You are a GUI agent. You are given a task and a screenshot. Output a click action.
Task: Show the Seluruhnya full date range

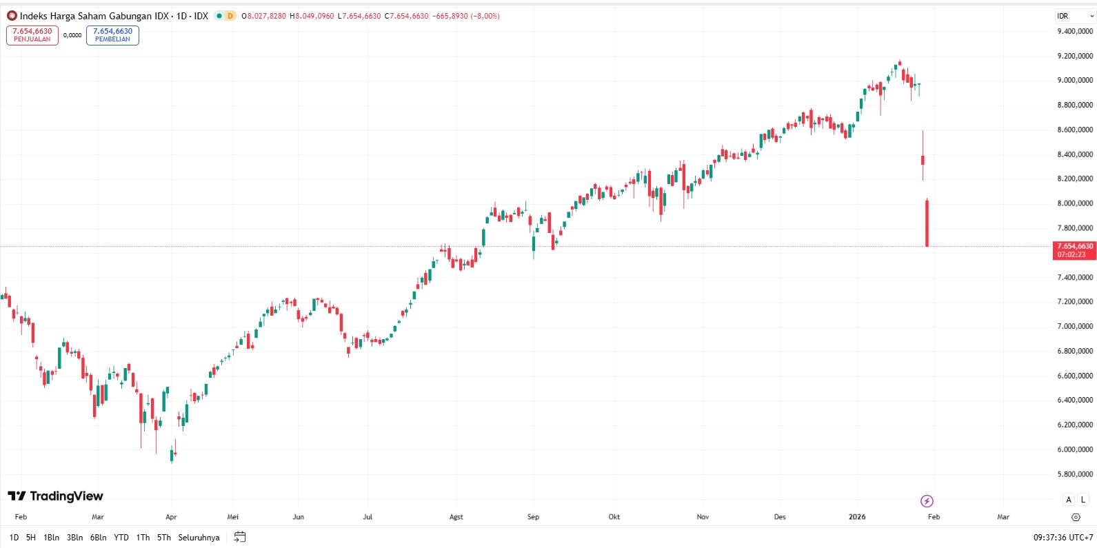click(199, 538)
